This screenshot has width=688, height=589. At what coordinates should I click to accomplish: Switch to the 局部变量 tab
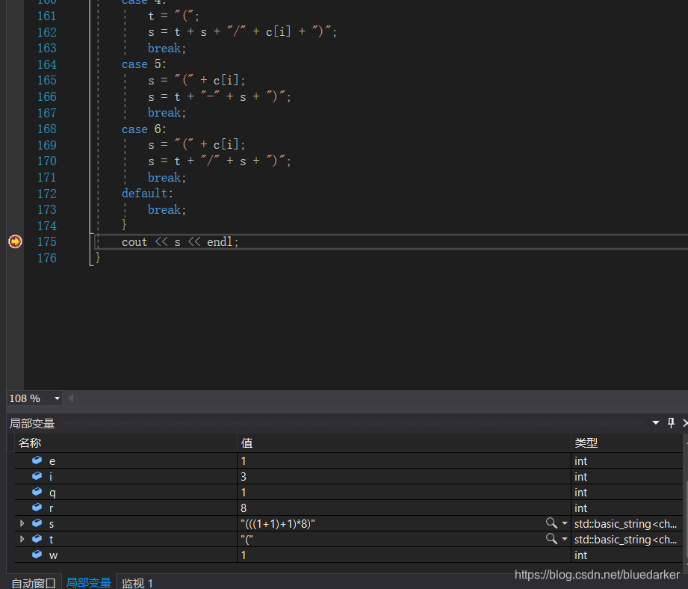click(x=89, y=582)
